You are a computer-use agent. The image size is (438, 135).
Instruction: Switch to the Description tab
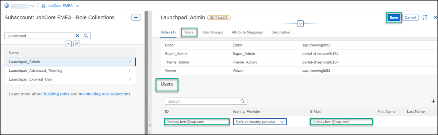click(x=281, y=32)
